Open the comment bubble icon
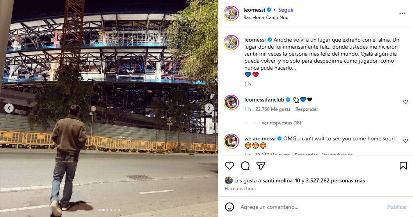 click(x=245, y=166)
